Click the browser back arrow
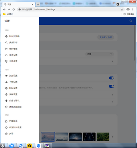This screenshot has width=137, height=148. click(4, 9)
